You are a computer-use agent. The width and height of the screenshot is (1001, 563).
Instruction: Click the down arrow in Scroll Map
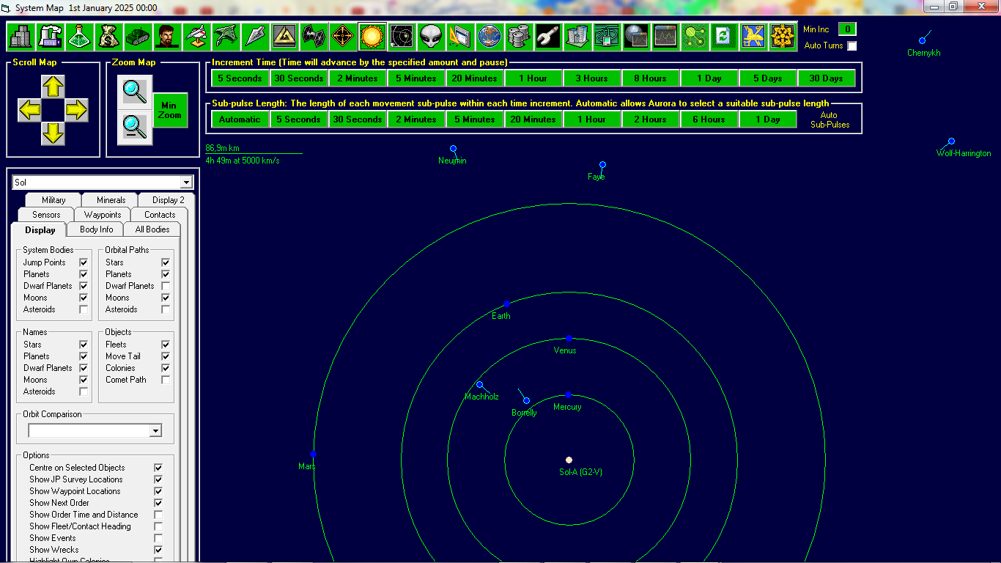pyautogui.click(x=53, y=133)
